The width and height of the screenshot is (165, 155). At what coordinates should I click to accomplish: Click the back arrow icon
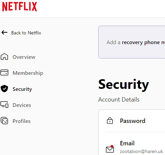(4, 32)
